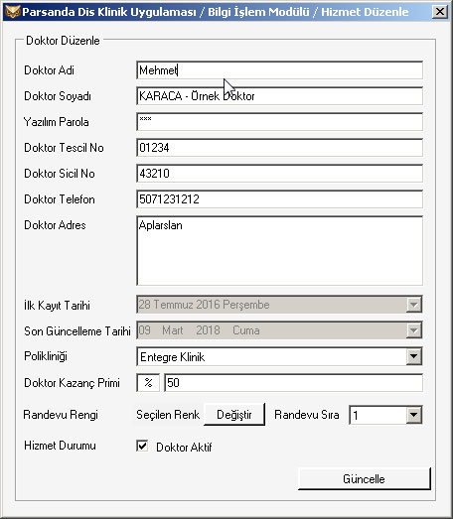This screenshot has height=519, width=453.
Task: Click the Seçilen Renk color label
Action: pos(168,415)
